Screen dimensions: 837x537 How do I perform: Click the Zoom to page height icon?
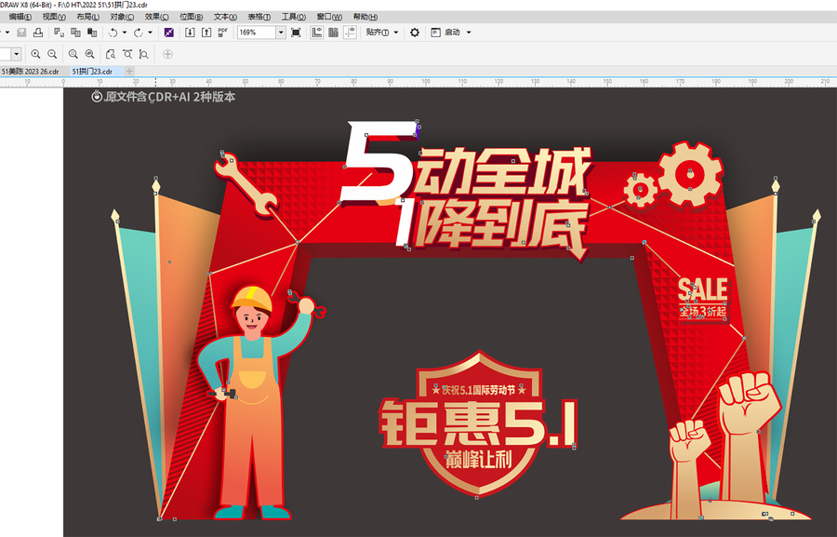click(x=144, y=54)
